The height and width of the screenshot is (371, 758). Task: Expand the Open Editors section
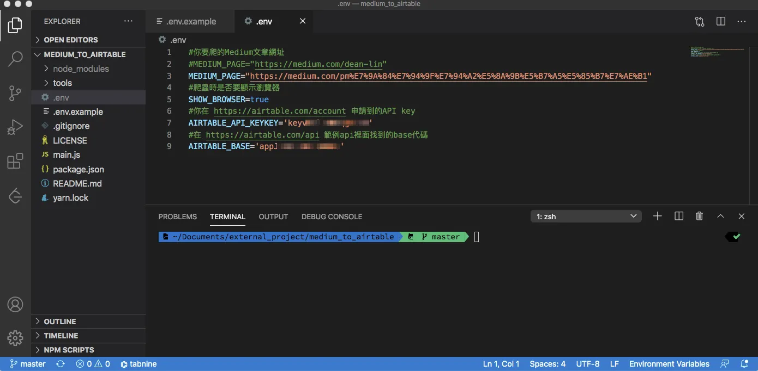pos(88,40)
